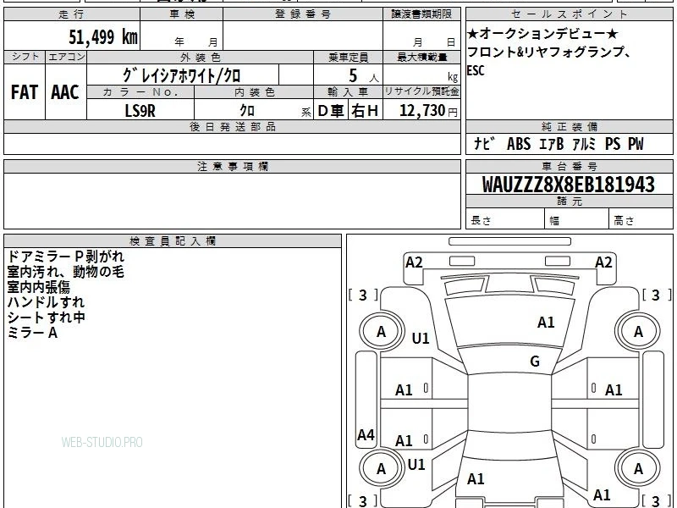The height and width of the screenshot is (508, 677).
Task: Select the VIN WAUZZZ8X8EB181943
Action: tap(568, 185)
